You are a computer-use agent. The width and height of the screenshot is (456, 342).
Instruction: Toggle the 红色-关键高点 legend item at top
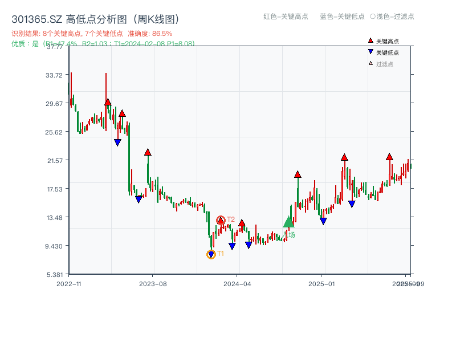click(285, 17)
